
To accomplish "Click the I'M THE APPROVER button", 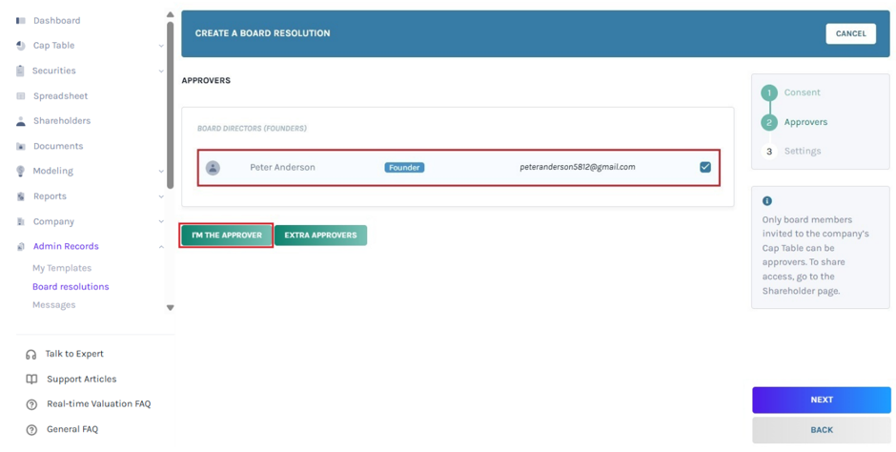I will [x=227, y=236].
